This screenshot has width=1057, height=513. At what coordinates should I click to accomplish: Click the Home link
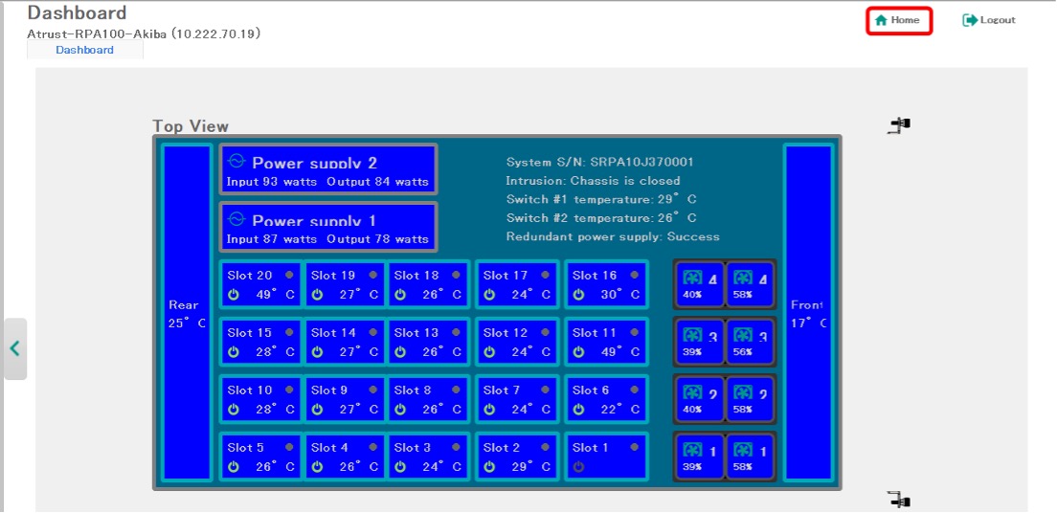[898, 20]
